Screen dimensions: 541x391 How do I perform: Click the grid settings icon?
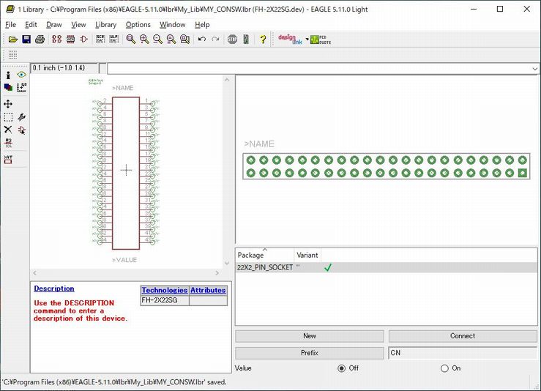(x=13, y=55)
